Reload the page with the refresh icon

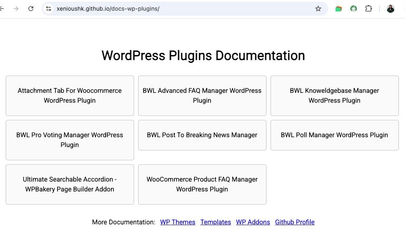point(31,9)
